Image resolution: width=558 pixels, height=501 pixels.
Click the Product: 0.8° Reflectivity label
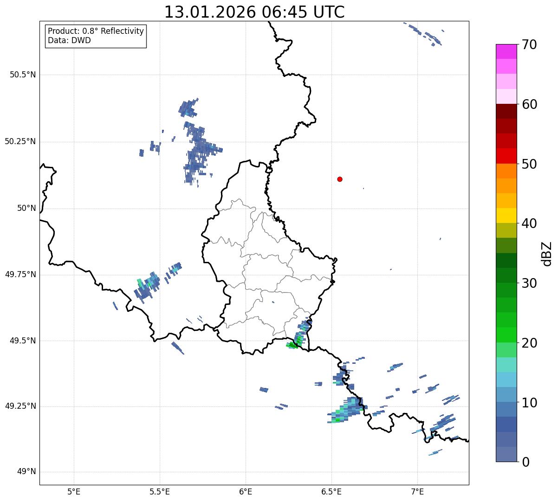(96, 31)
